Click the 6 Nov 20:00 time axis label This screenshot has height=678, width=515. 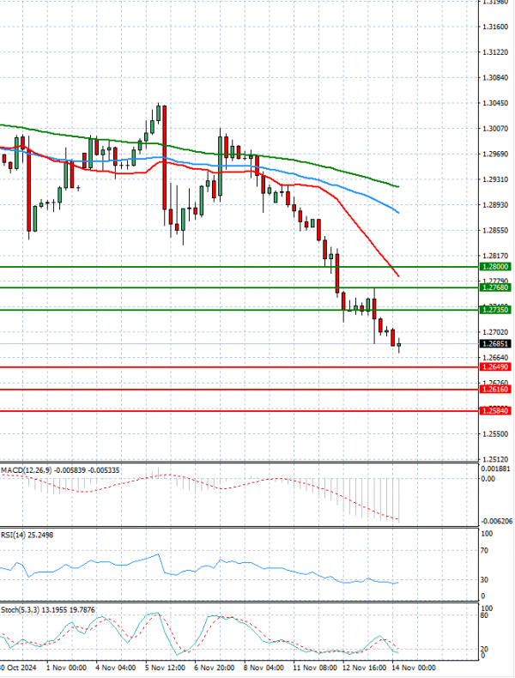click(x=214, y=668)
